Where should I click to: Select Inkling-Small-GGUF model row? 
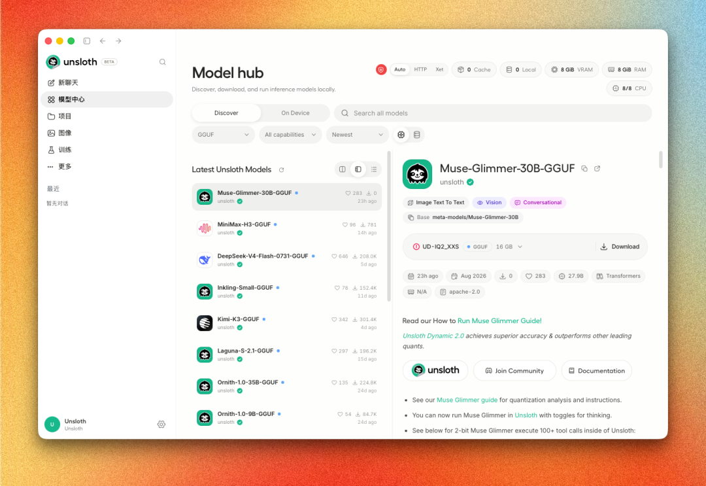pyautogui.click(x=287, y=292)
